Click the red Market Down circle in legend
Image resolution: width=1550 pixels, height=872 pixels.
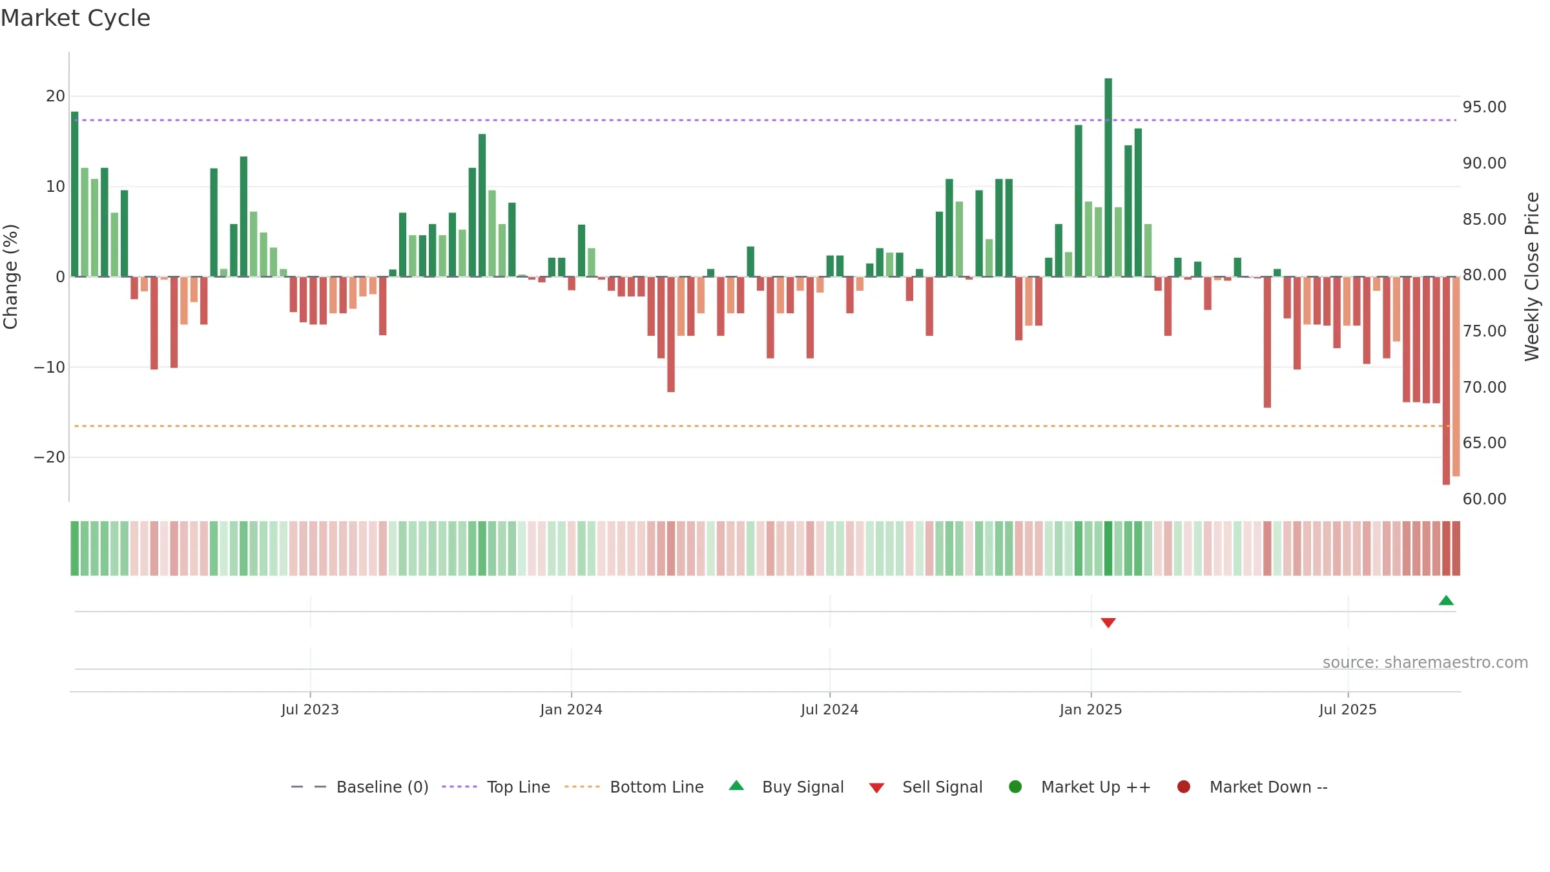click(1184, 787)
